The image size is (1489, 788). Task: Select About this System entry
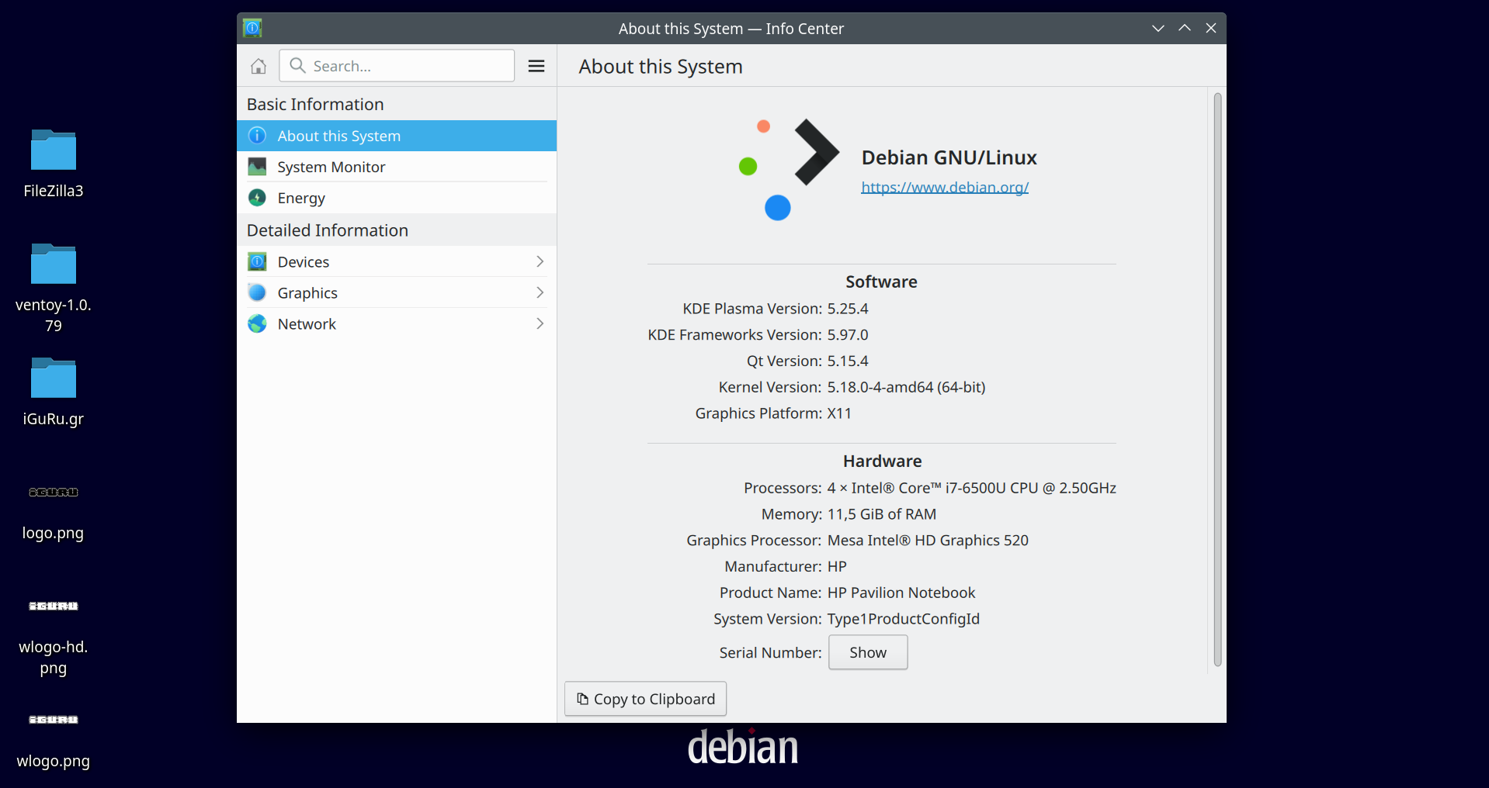coord(397,136)
